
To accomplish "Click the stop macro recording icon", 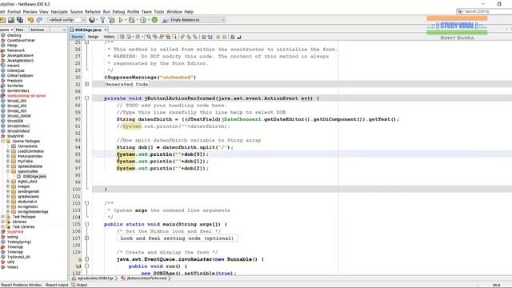I will pyautogui.click(x=225, y=37).
